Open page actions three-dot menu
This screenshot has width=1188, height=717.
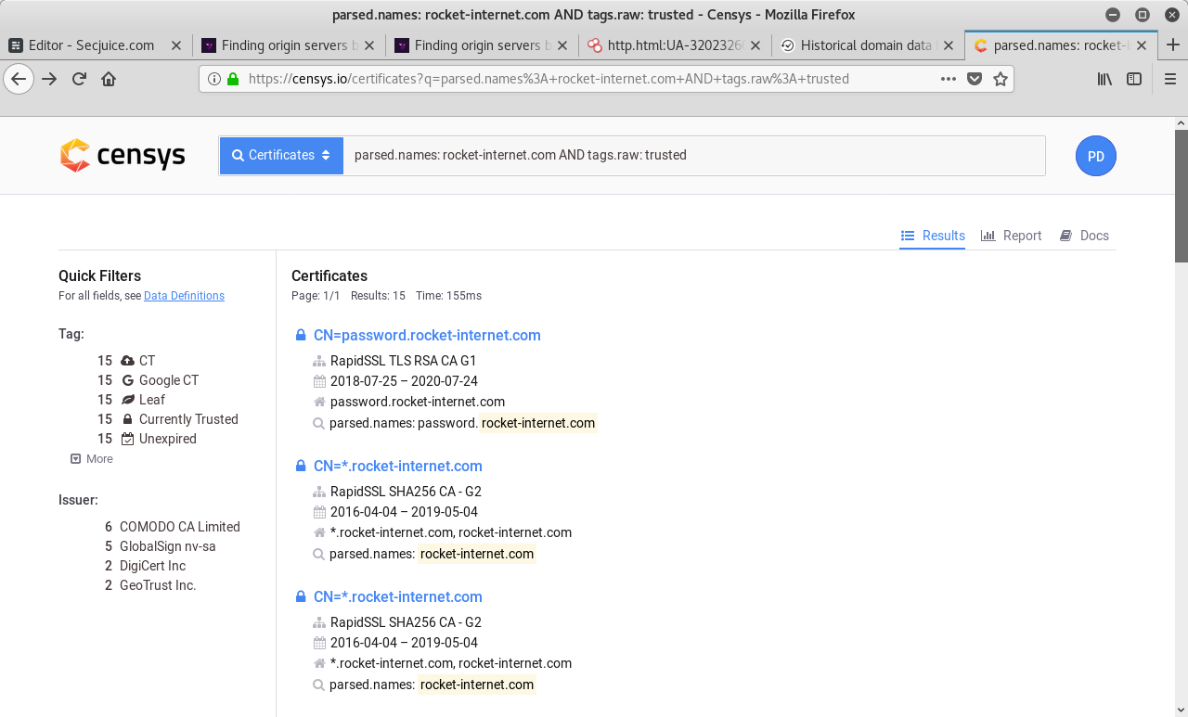(x=948, y=79)
